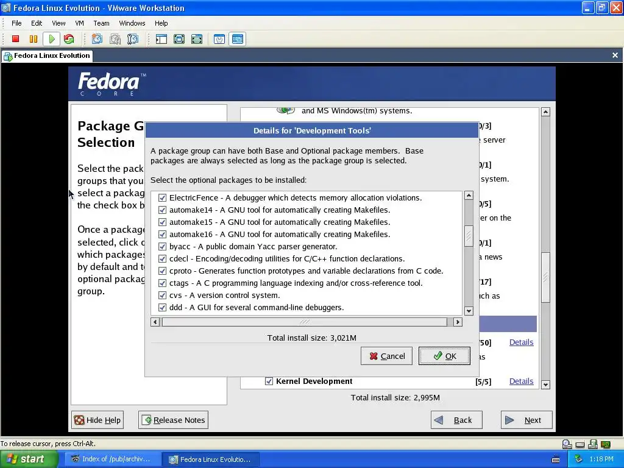Click the package list horizontal scrollbar thumb

pos(305,322)
